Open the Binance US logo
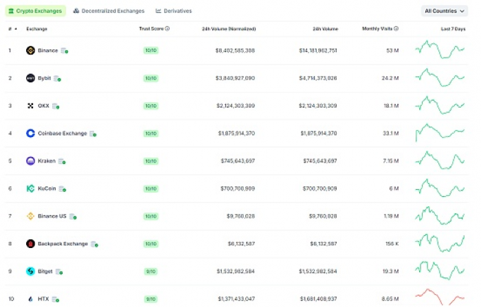Viewport: 481px width, 307px height. coord(30,216)
